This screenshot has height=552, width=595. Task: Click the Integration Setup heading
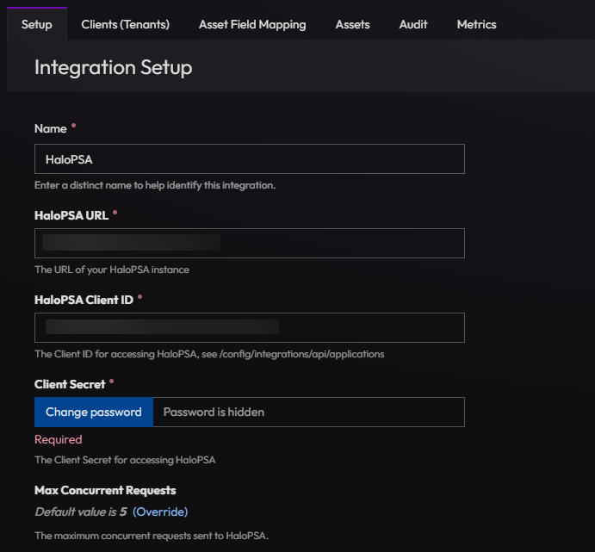tap(113, 67)
